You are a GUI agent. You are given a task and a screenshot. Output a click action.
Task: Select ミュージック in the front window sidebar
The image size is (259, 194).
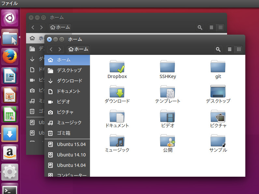67,123
